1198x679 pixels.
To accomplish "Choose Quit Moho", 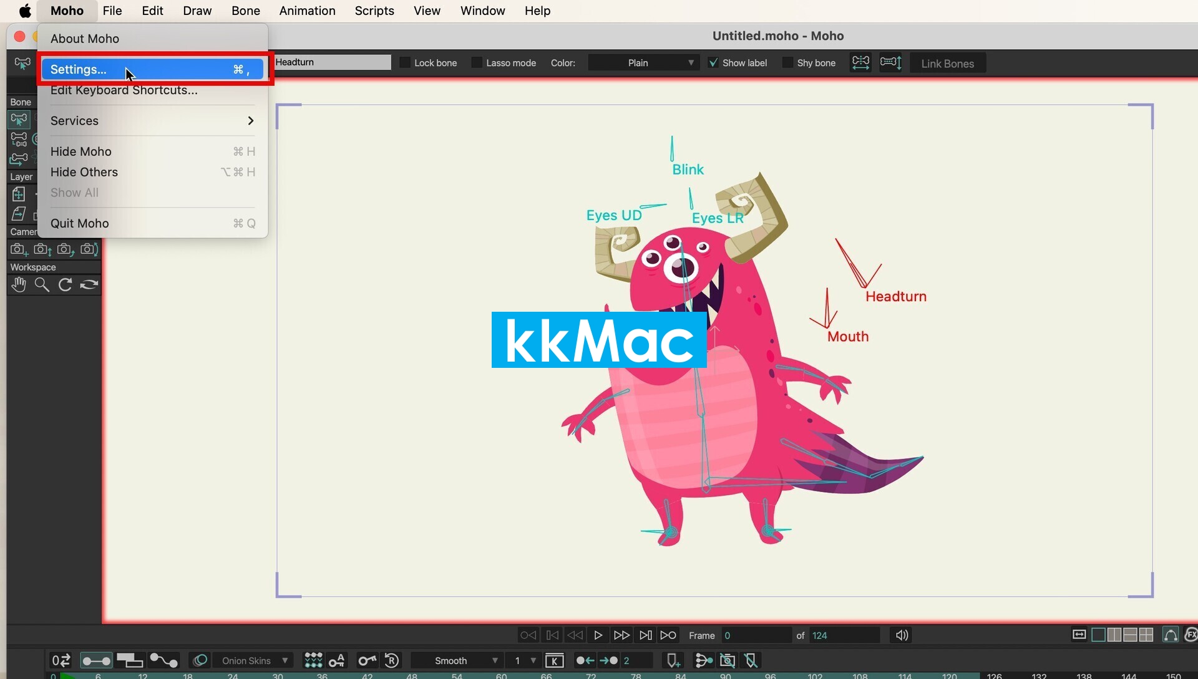I will pyautogui.click(x=153, y=223).
